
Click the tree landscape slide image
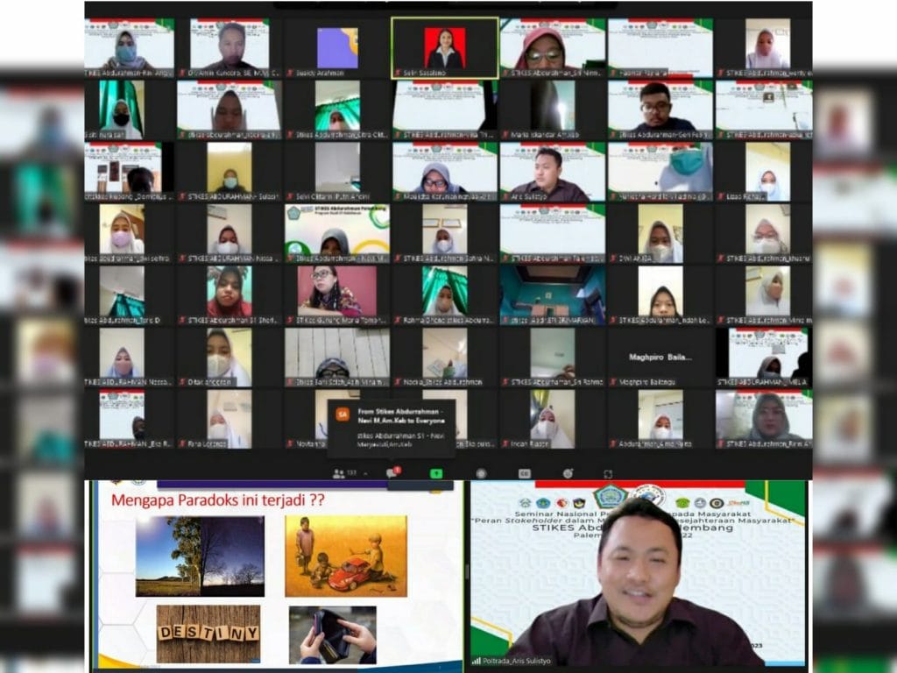point(200,556)
